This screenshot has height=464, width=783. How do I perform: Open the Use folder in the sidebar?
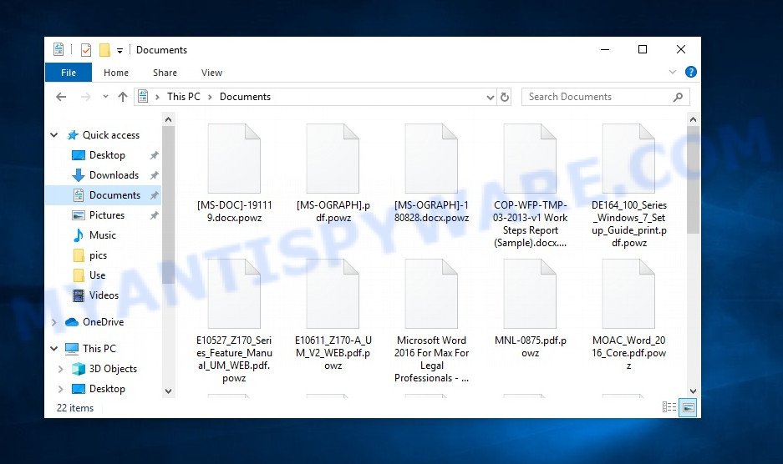tap(98, 275)
